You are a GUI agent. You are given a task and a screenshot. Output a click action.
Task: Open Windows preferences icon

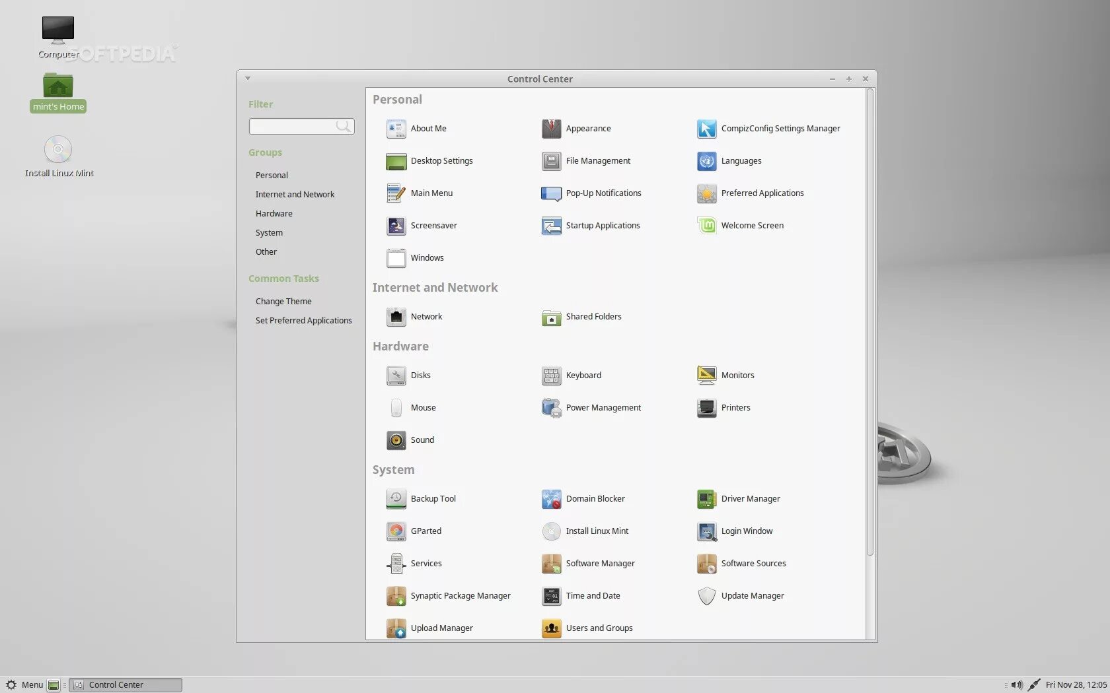coord(396,258)
